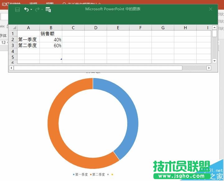Click the vertical scrollbar thumb
The image size is (224, 181).
pyautogui.click(x=214, y=33)
